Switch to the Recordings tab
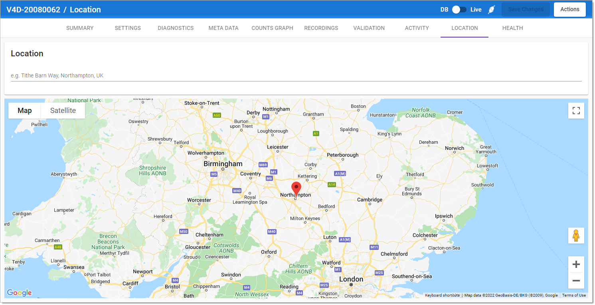 coord(321,28)
